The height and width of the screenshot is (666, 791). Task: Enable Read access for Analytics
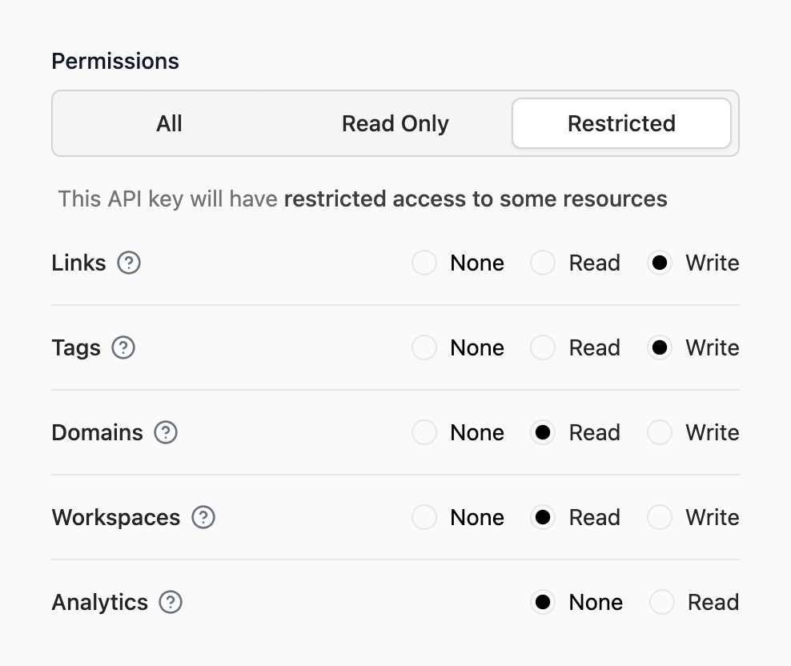click(662, 603)
